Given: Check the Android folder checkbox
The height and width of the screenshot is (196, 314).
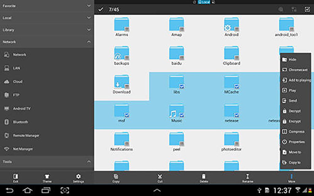Looking at the screenshot, I should click(x=237, y=29).
